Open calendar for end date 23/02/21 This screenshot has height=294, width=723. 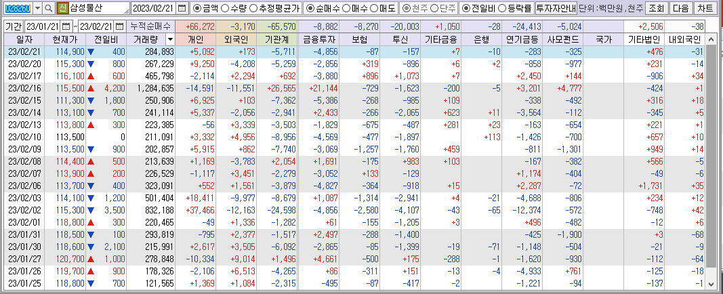(119, 26)
